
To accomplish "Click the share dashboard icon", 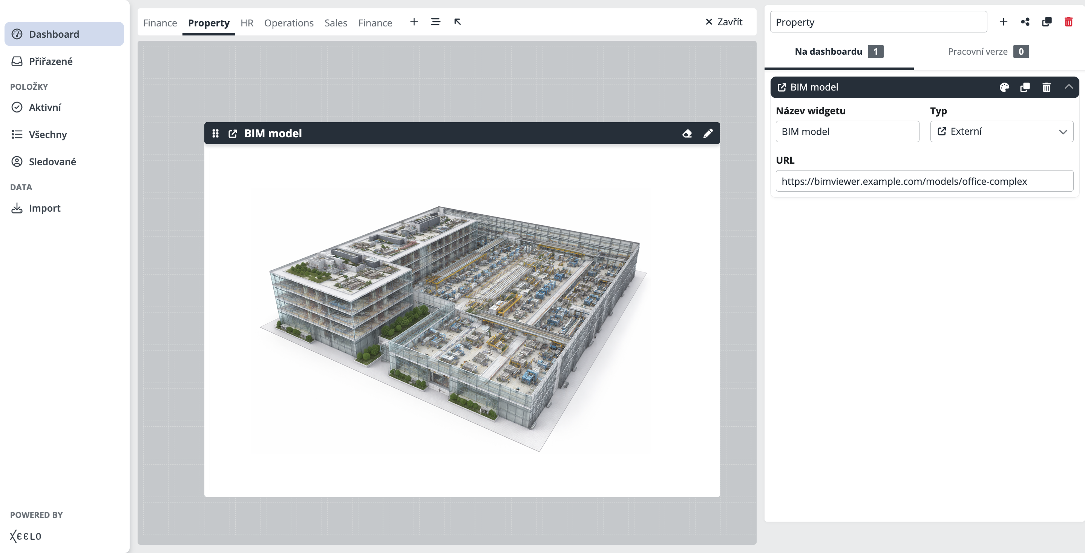I will pyautogui.click(x=1025, y=22).
